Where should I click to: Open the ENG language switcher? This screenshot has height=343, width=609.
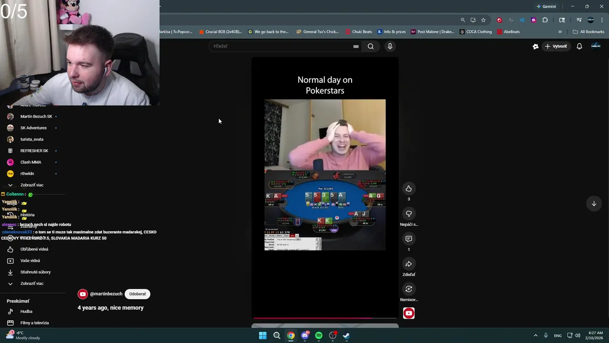coord(558,335)
